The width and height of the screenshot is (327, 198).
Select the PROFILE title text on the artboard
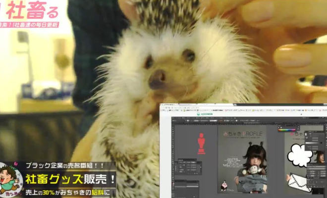click(242, 134)
